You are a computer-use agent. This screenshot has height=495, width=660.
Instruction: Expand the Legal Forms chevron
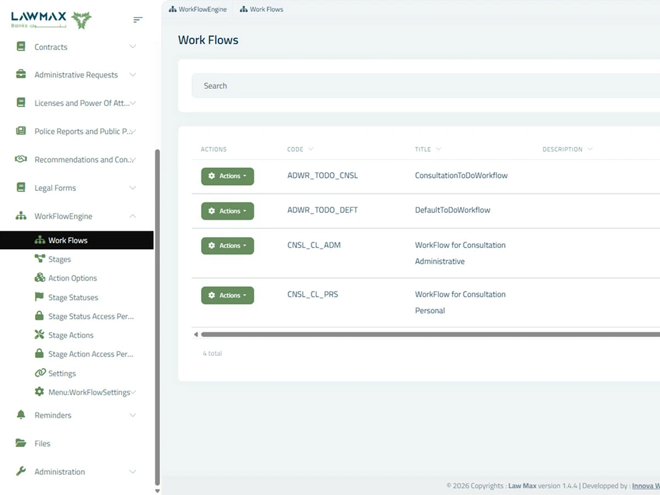[x=133, y=188]
